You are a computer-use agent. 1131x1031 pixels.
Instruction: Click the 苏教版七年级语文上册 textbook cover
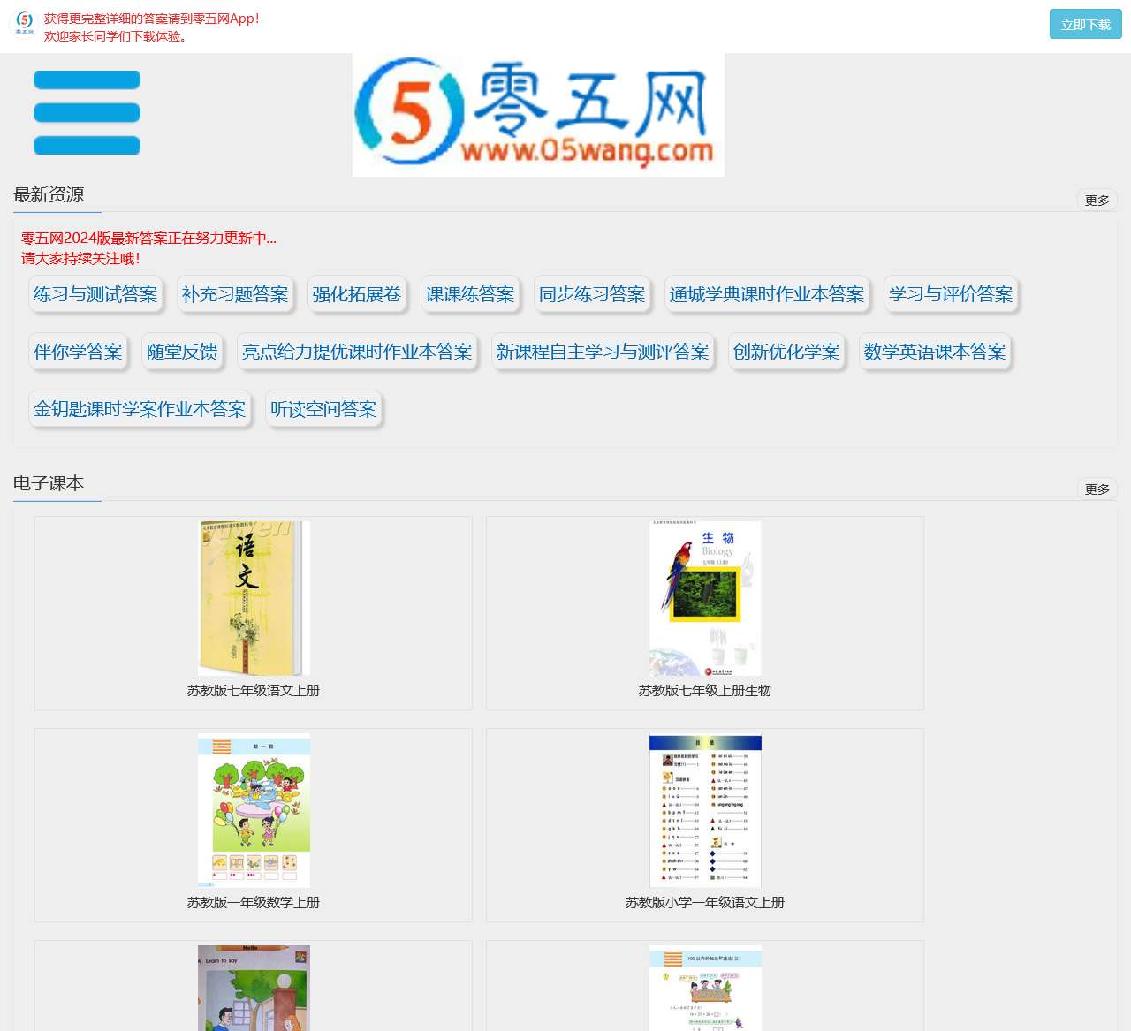pyautogui.click(x=253, y=598)
